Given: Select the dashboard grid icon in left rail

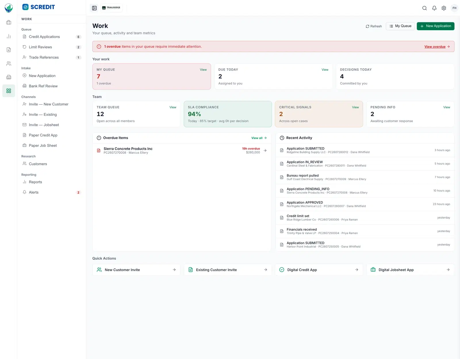Looking at the screenshot, I should (x=9, y=91).
